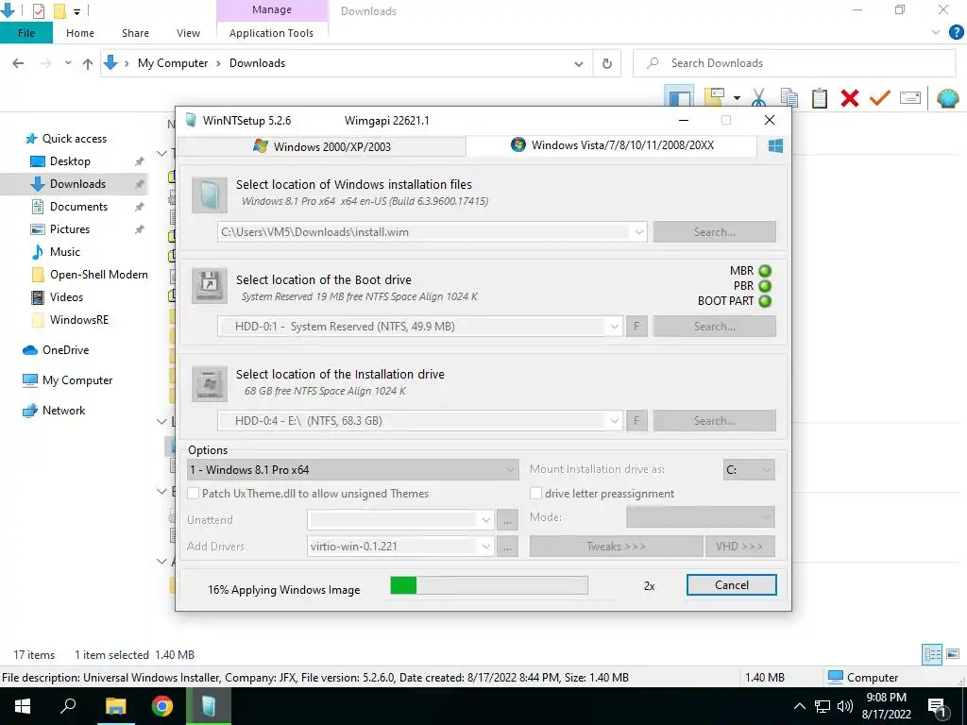Image resolution: width=967 pixels, height=725 pixels.
Task: Tick drive letter preassignment checkbox
Action: coord(536,493)
